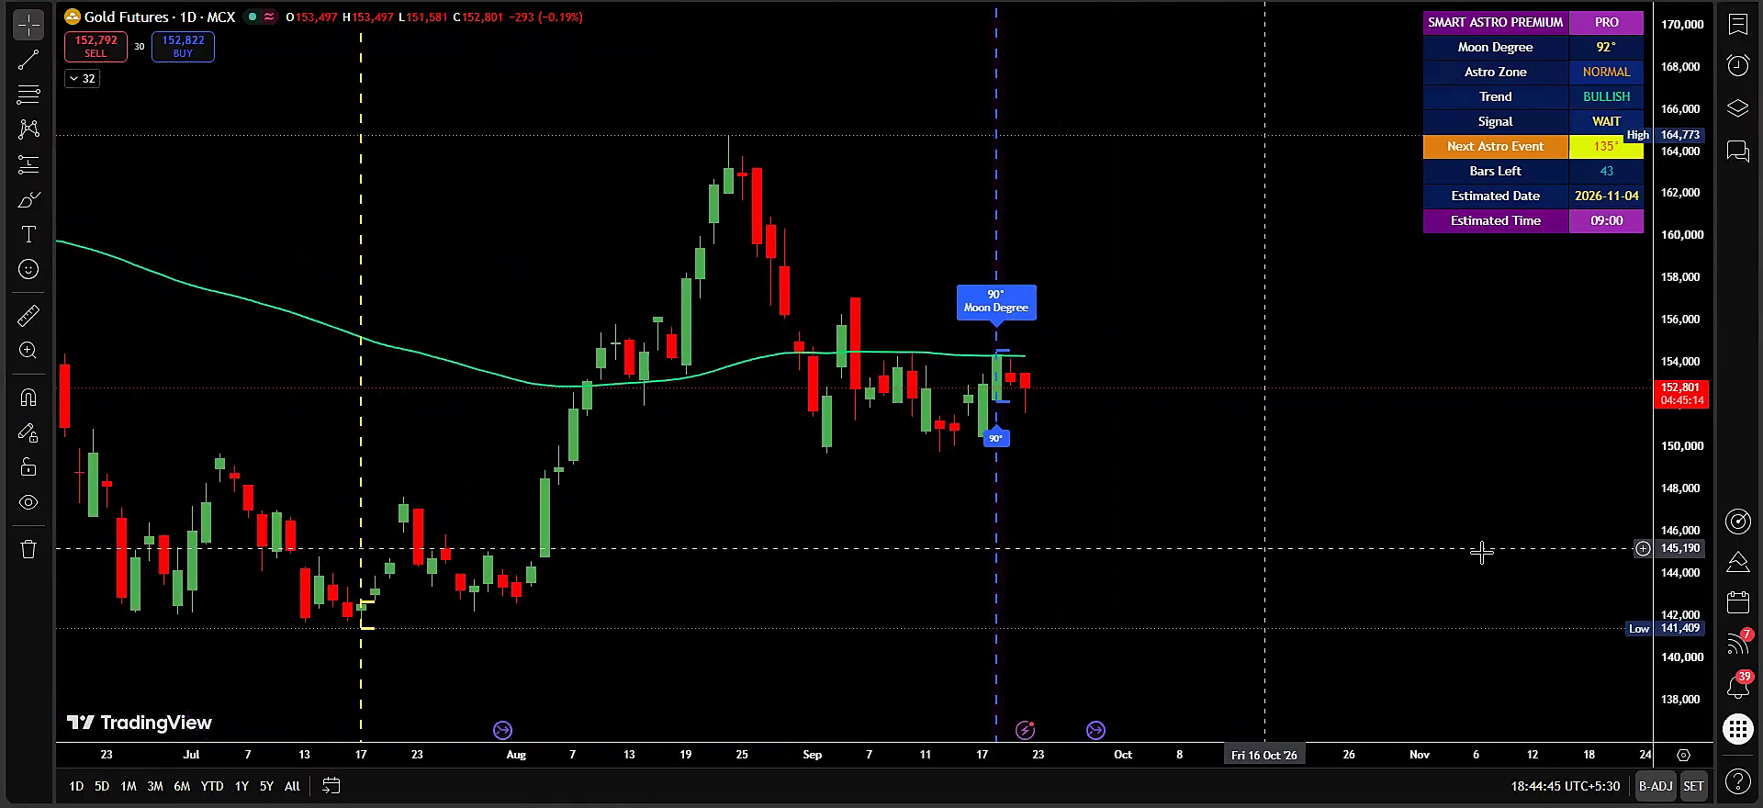Toggle stay in drawing mode
The image size is (1763, 808).
[x=28, y=432]
